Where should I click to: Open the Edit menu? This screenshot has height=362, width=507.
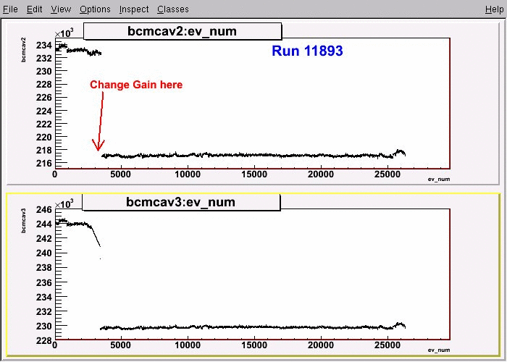[x=34, y=9]
